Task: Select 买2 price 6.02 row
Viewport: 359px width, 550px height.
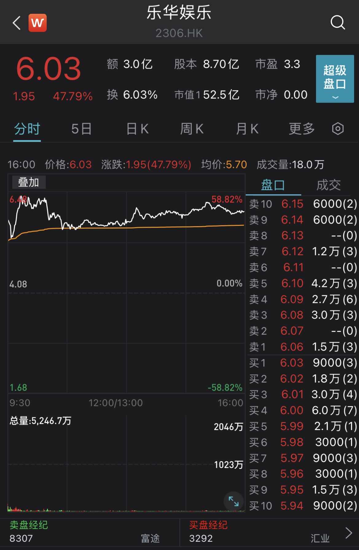Action: point(303,378)
